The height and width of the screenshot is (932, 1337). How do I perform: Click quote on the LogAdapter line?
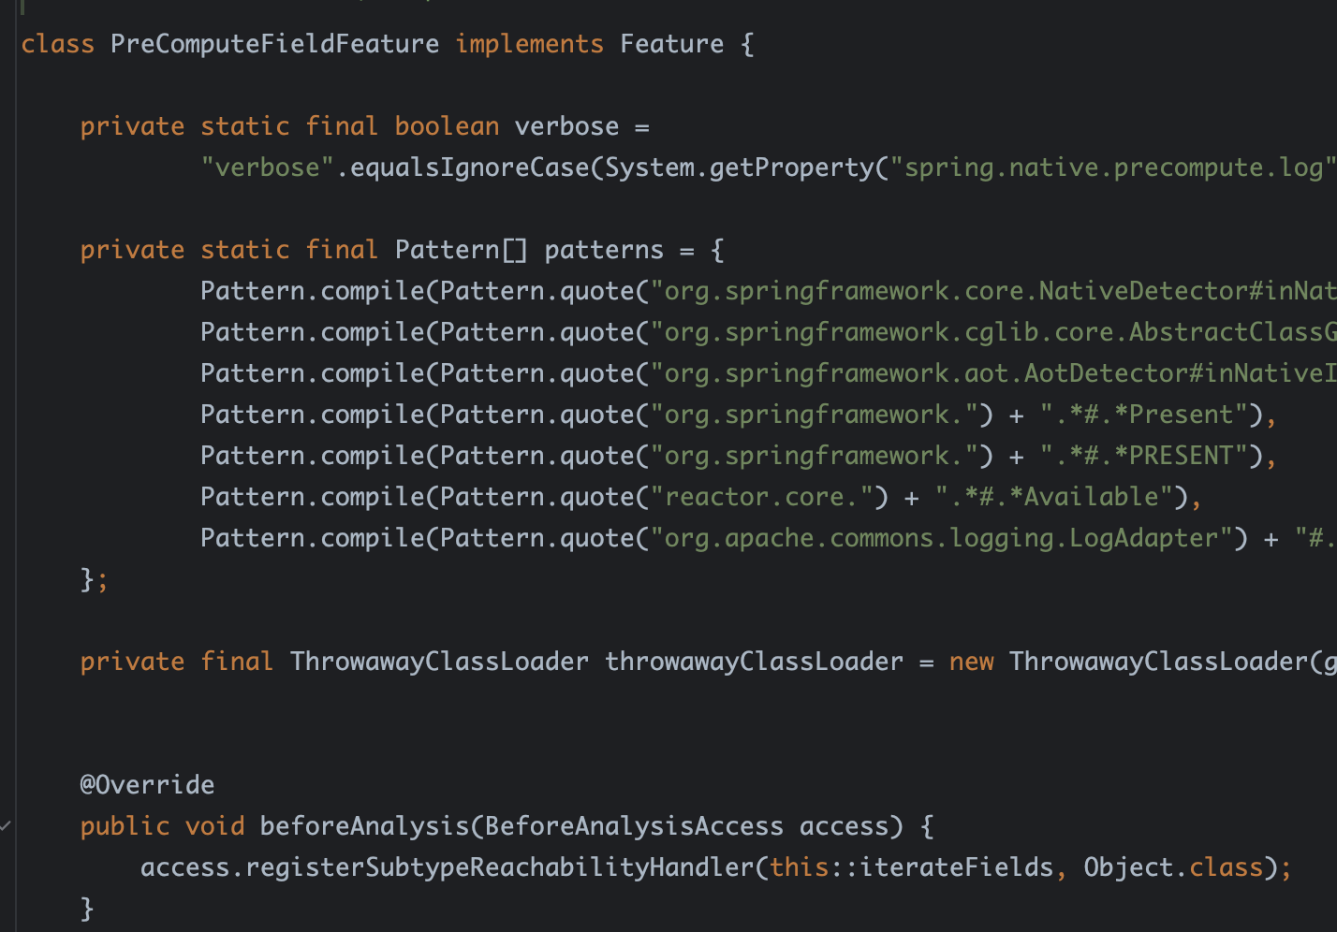click(596, 538)
